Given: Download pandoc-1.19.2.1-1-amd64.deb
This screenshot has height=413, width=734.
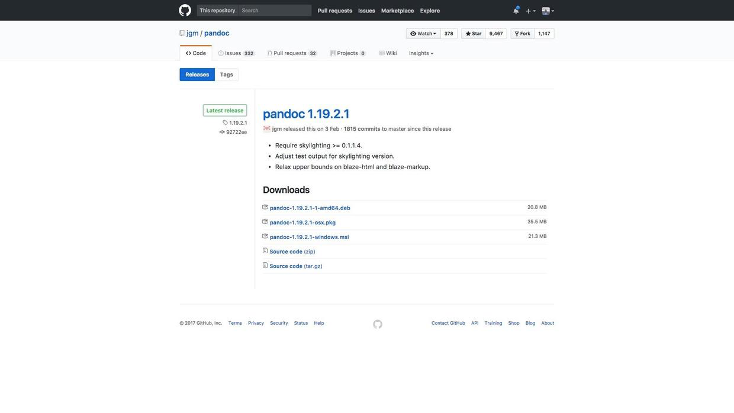Looking at the screenshot, I should tap(310, 208).
